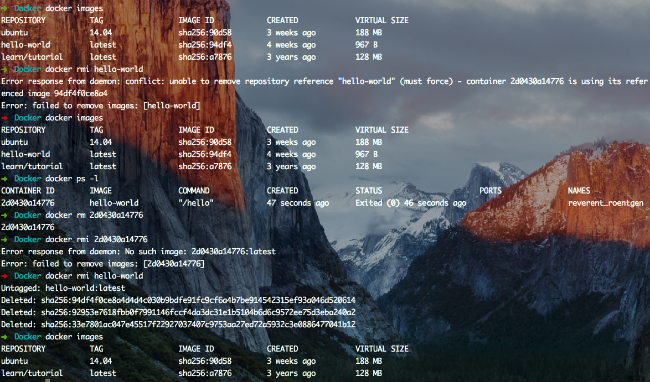The width and height of the screenshot is (650, 382).
Task: Click the 'No such image: 2d0430a14776:latest' error line
Action: click(138, 251)
